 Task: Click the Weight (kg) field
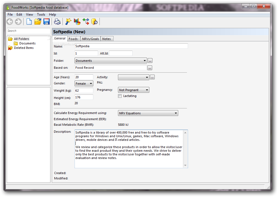[84, 91]
